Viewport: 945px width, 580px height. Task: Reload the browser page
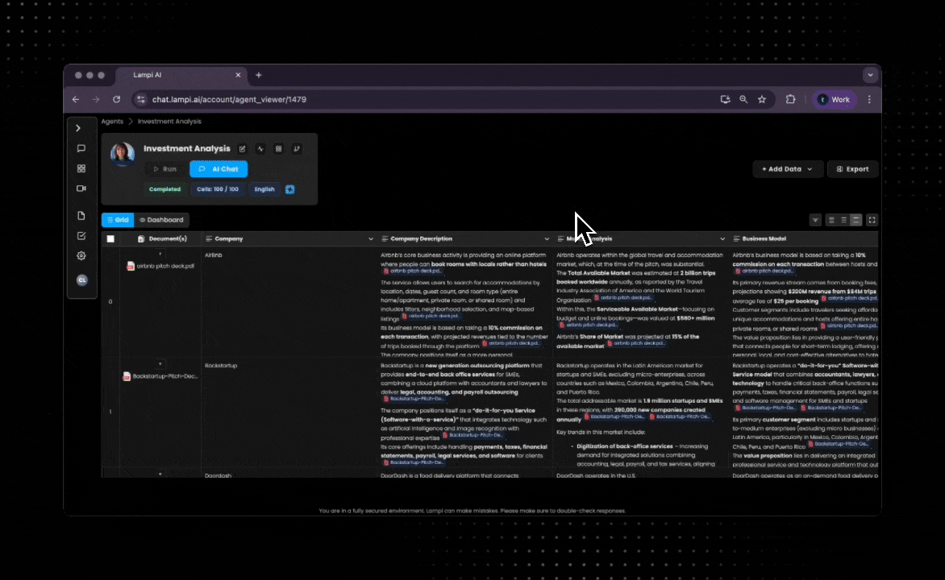pyautogui.click(x=116, y=99)
